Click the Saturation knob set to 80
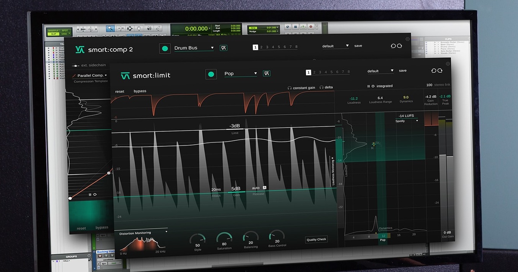The width and height of the screenshot is (518, 272). [x=224, y=239]
